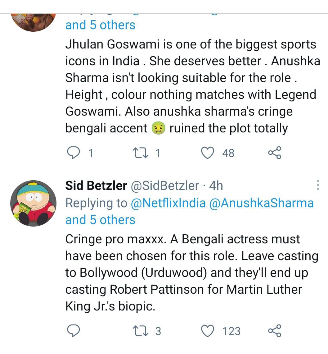Image resolution: width=328 pixels, height=354 pixels.
Task: Share Sid Betzler's tweet
Action: pos(274,331)
